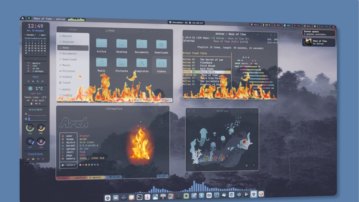Click the fullscreen icon in Nerd.png viewer
This screenshot has width=359, height=202.
coord(254,166)
